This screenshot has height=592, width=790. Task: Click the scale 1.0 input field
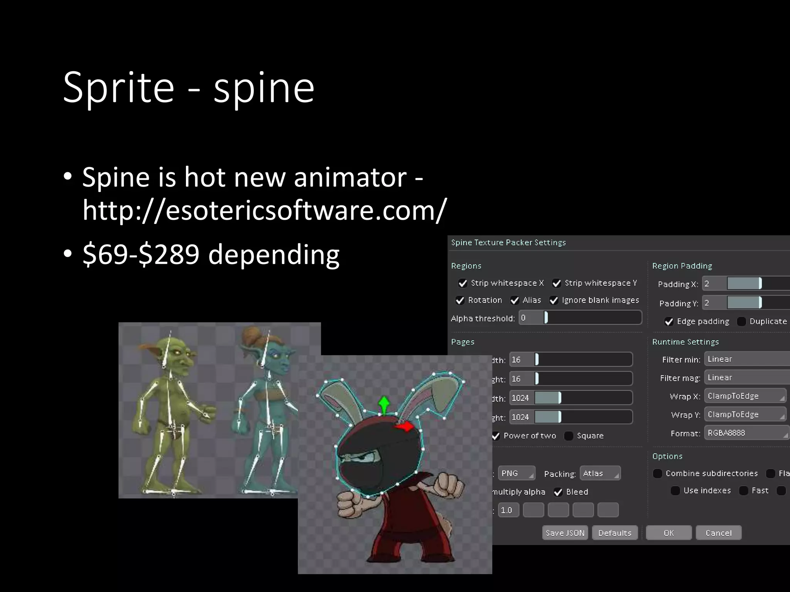tap(508, 510)
